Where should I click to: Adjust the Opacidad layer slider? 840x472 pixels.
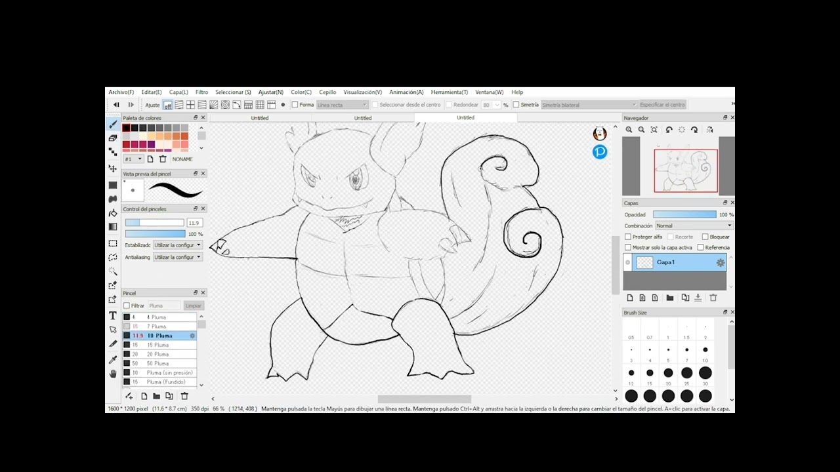point(684,214)
